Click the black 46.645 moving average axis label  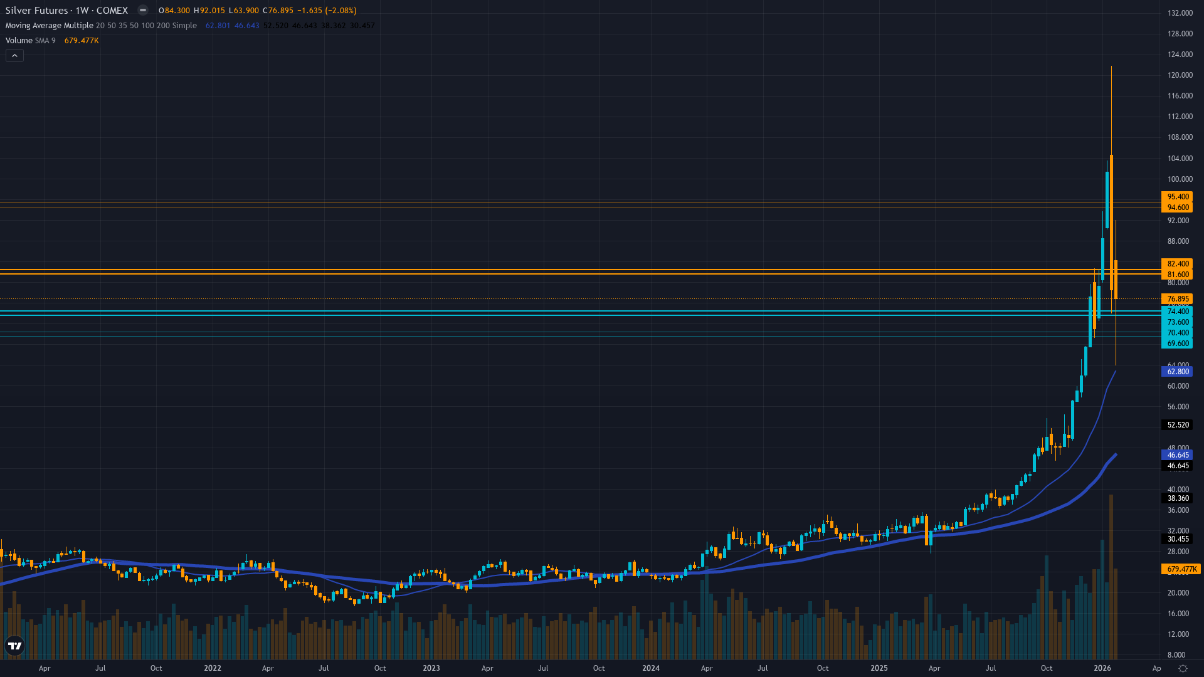click(1177, 466)
